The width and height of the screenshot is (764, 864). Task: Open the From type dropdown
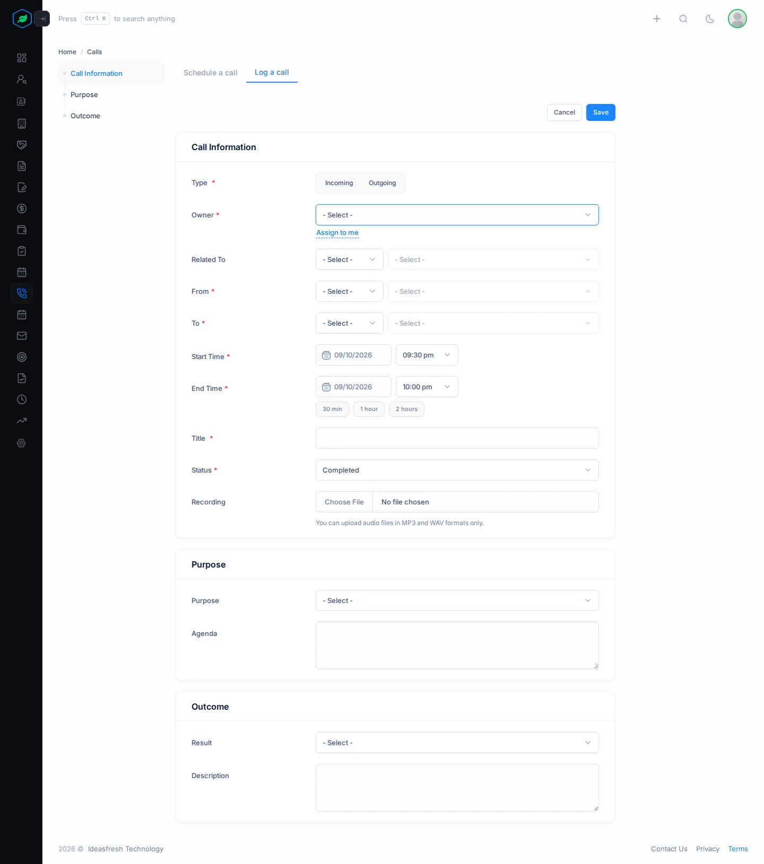point(350,291)
